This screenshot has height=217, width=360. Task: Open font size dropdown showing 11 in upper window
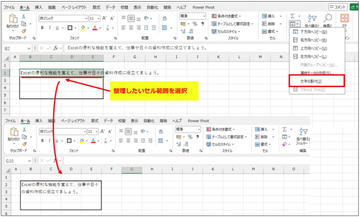[98, 18]
